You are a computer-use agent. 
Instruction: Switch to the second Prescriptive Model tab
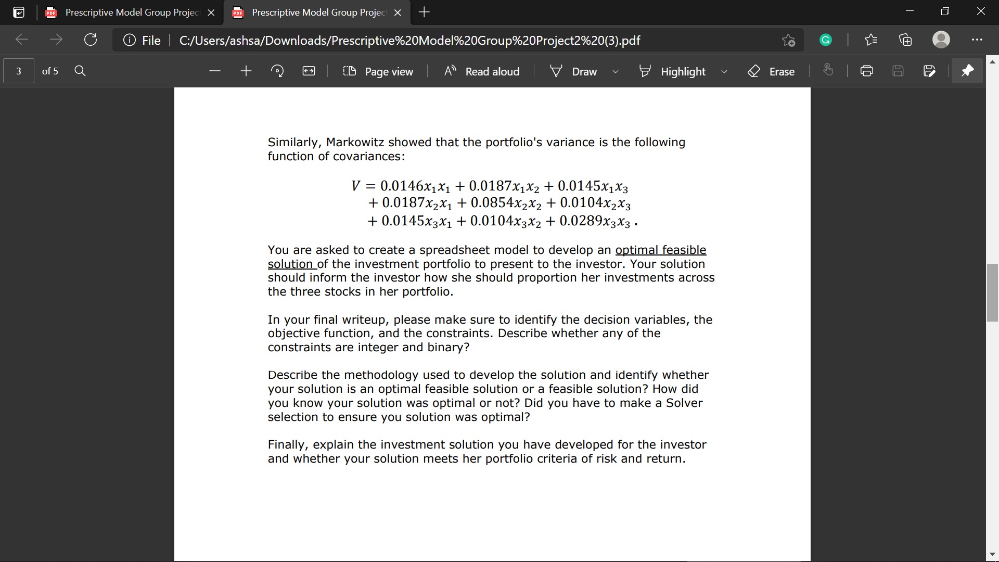[312, 12]
